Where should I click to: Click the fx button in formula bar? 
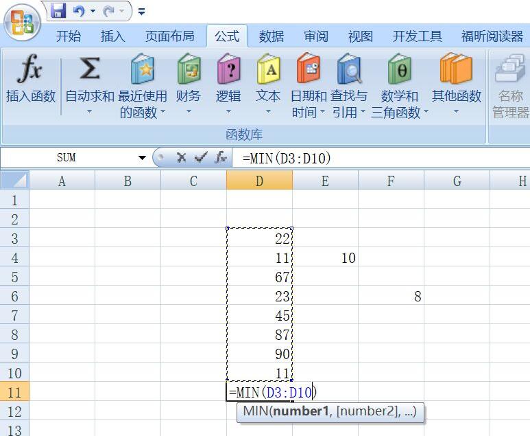[220, 157]
